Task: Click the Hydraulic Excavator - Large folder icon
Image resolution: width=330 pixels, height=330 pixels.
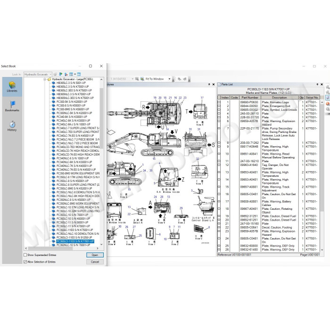Action: [49, 79]
